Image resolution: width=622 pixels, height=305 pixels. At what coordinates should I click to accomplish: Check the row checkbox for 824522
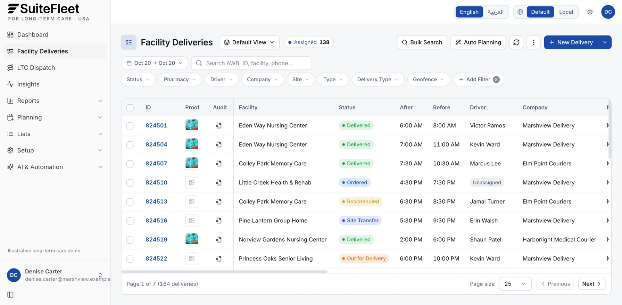click(x=130, y=259)
